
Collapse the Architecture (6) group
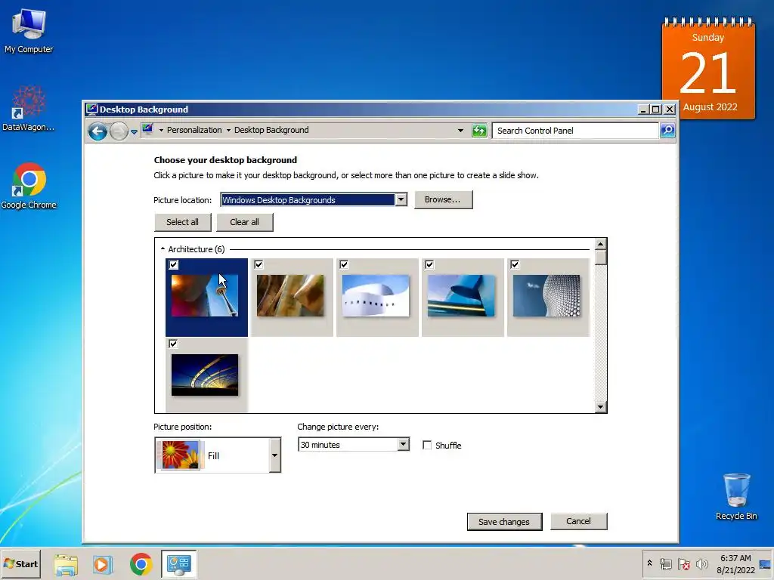(163, 249)
